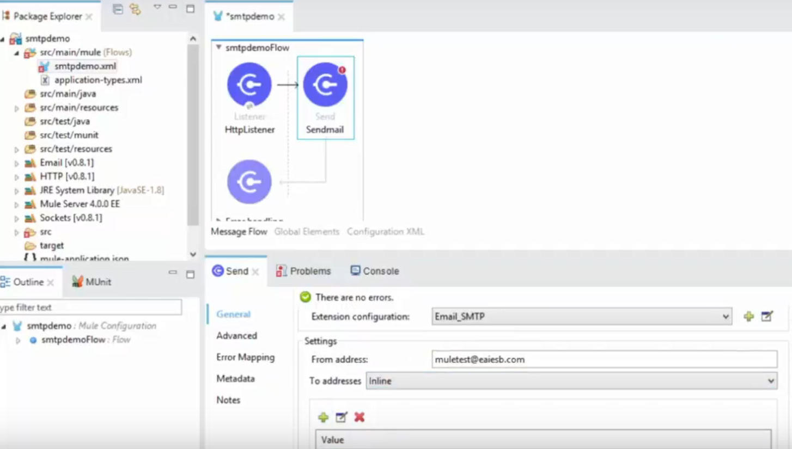This screenshot has width=792, height=449.
Task: Click the Outline filter text field
Action: (x=90, y=307)
